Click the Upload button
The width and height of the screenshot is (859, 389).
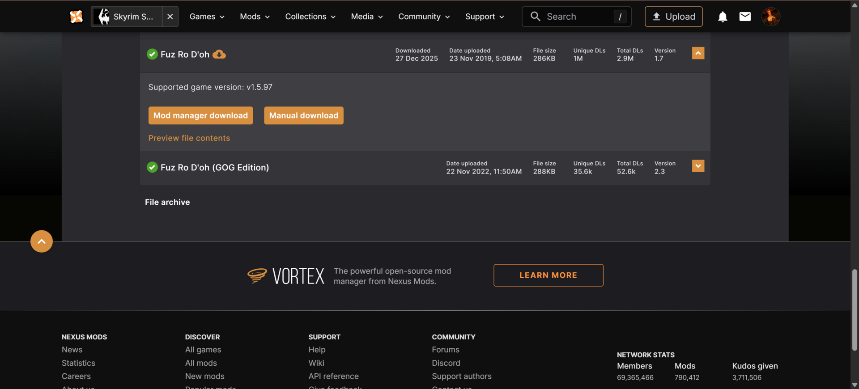[x=673, y=17]
